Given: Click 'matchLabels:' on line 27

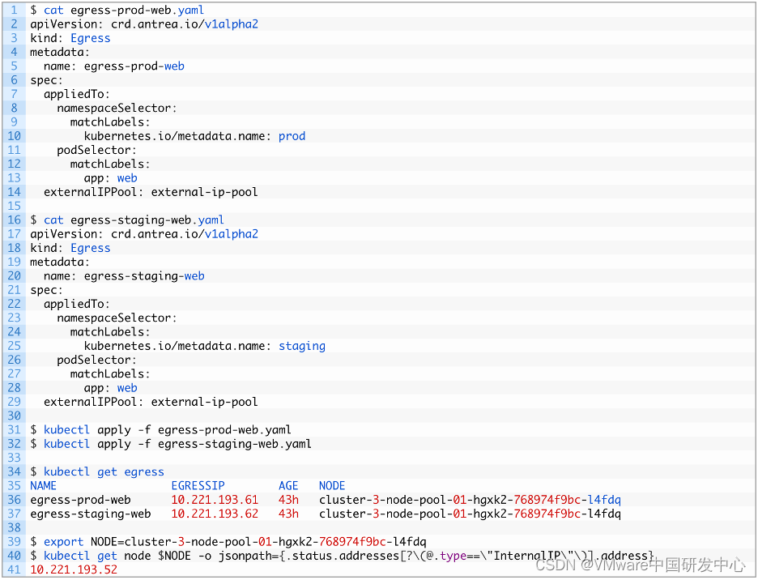Looking at the screenshot, I should click(110, 374).
